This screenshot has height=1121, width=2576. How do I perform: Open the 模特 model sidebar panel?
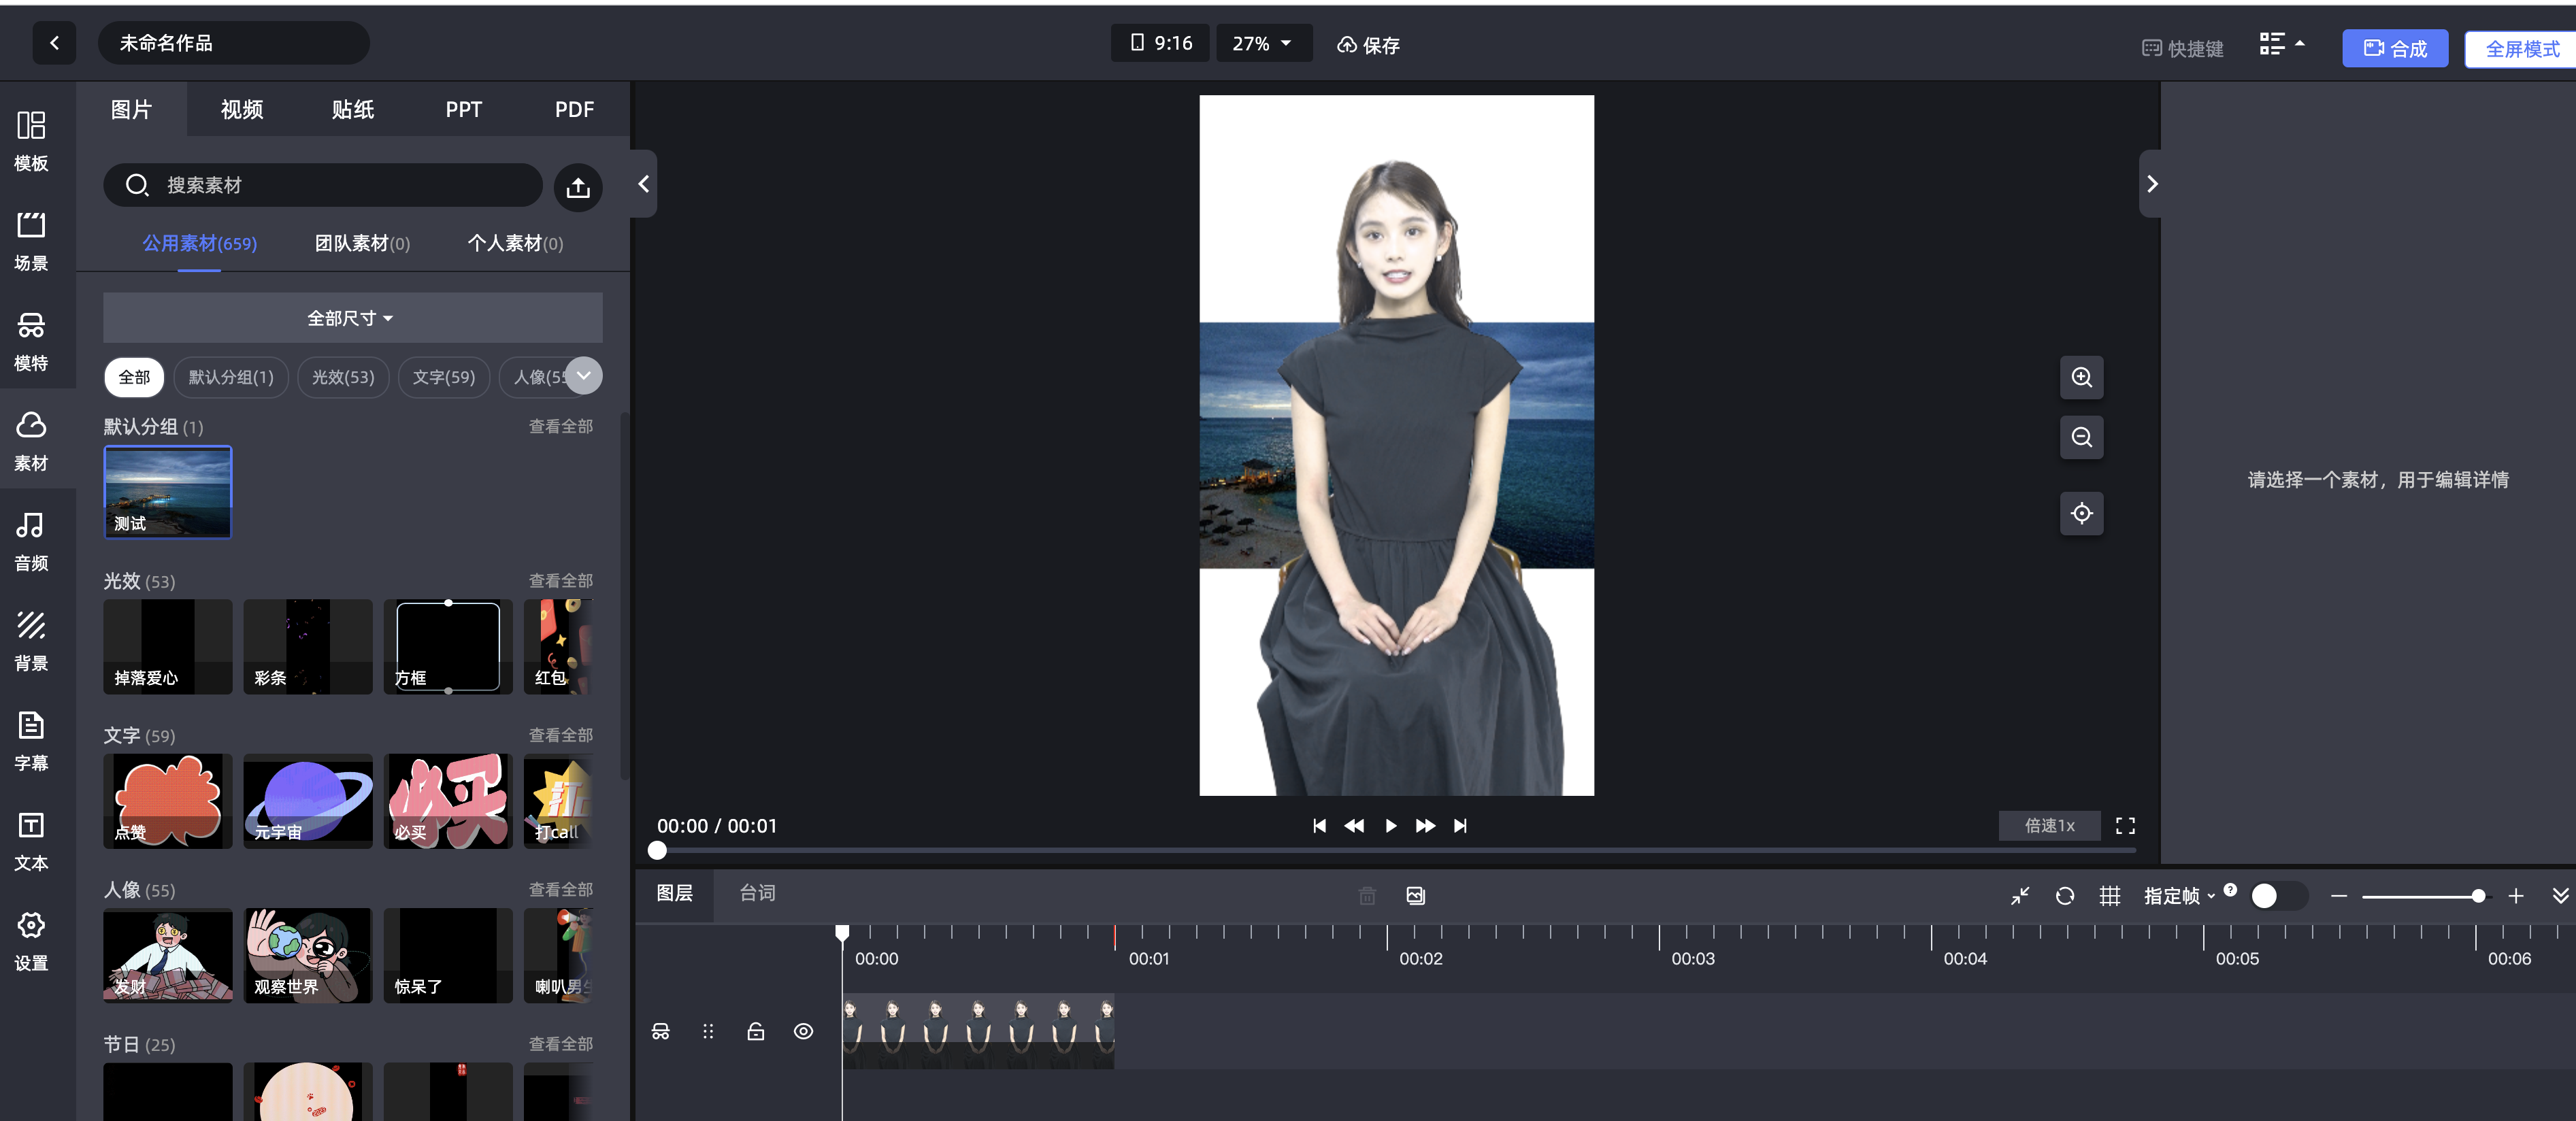coord(31,341)
